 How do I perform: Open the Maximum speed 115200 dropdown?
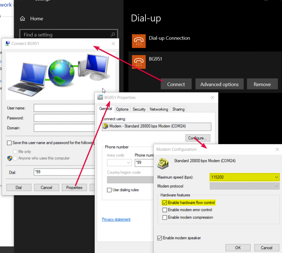[x=245, y=177]
